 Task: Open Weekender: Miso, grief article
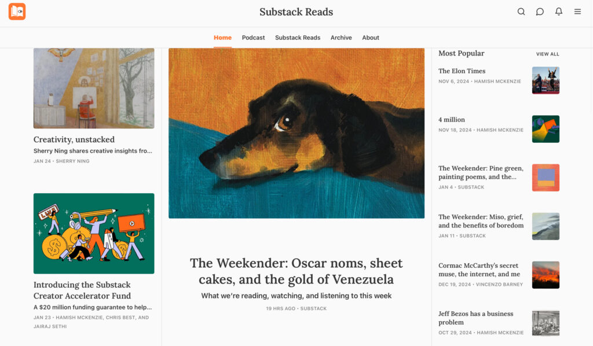pyautogui.click(x=481, y=221)
